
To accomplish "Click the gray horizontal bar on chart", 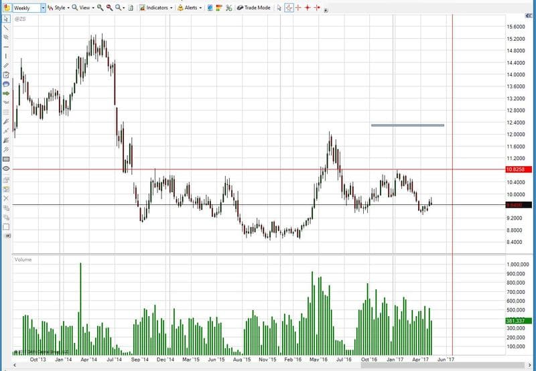I will pos(407,125).
